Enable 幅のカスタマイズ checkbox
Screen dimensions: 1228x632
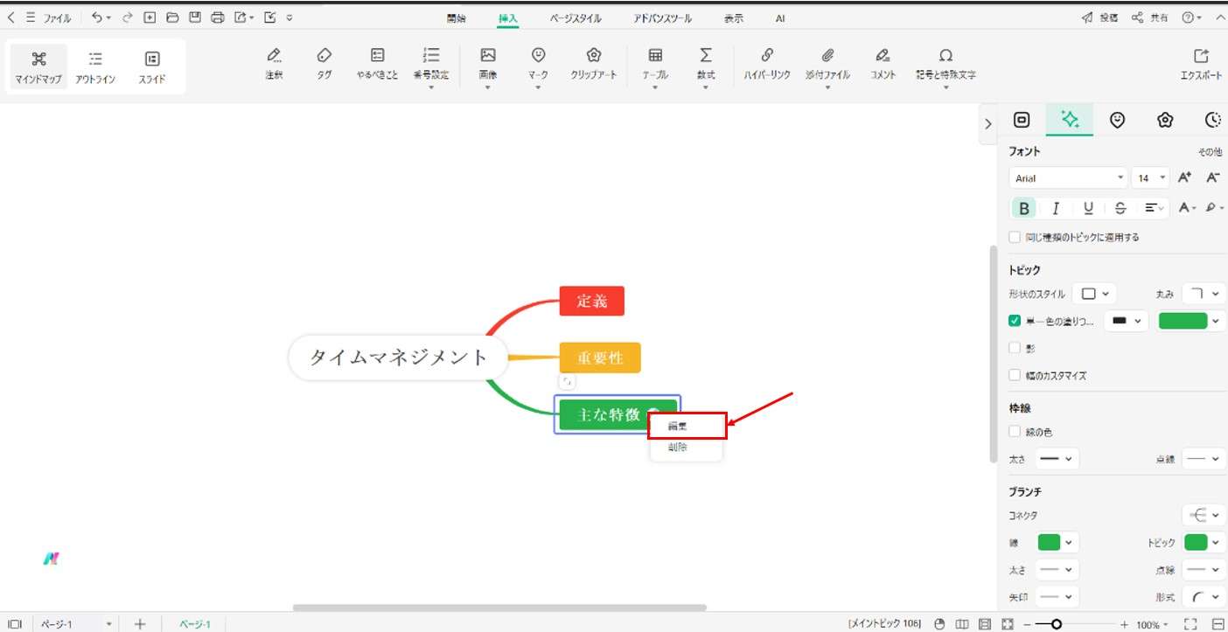[x=1015, y=375]
